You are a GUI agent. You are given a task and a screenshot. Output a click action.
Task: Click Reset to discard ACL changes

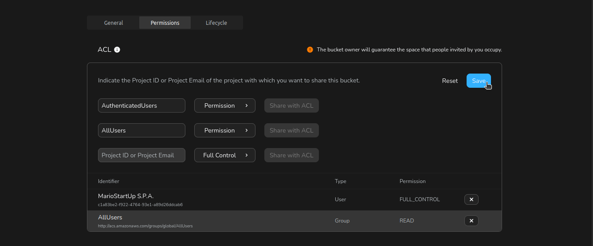point(450,81)
